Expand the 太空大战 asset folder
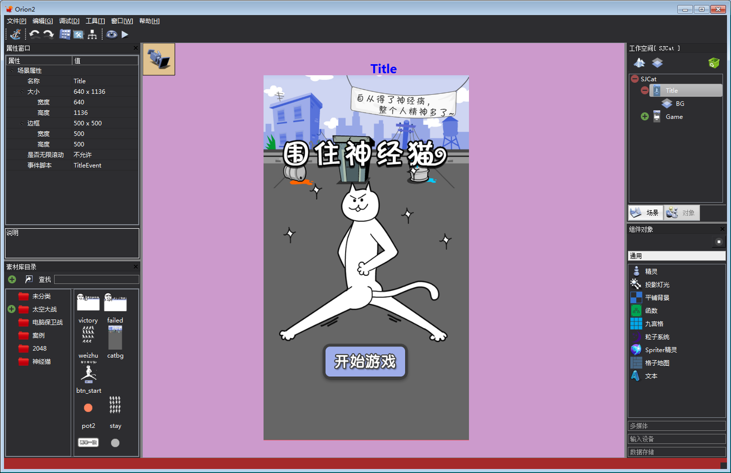Viewport: 731px width, 473px height. 12,309
